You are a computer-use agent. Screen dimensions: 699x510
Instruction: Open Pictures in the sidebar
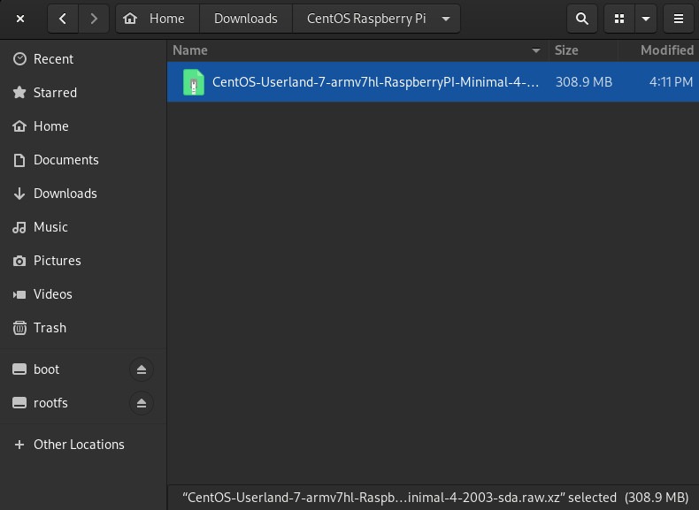click(83, 261)
